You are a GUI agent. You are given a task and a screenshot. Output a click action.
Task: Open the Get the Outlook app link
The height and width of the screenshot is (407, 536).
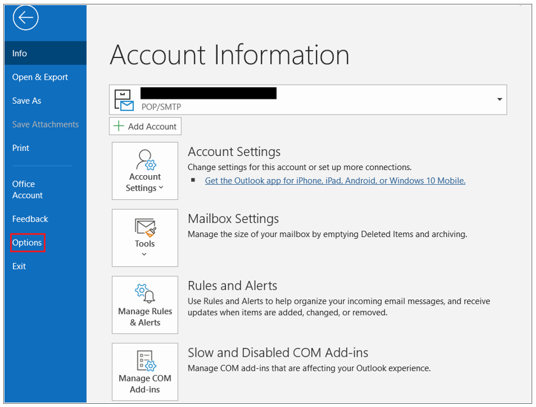click(335, 181)
